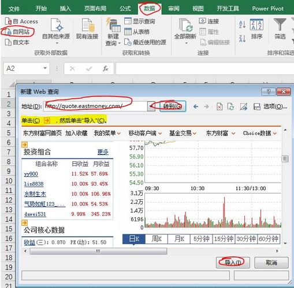294x288 pixels.
Task: Select the 数据 ribbon tab
Action: (150, 9)
